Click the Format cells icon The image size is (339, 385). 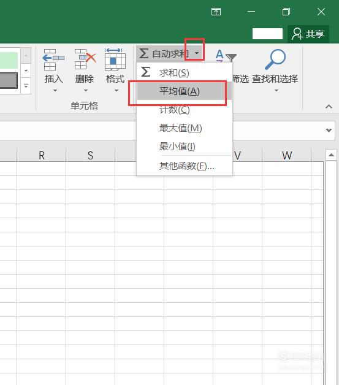115,59
